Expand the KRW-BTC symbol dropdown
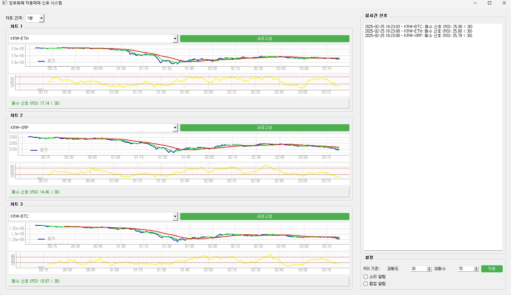The width and height of the screenshot is (511, 295). (x=175, y=216)
